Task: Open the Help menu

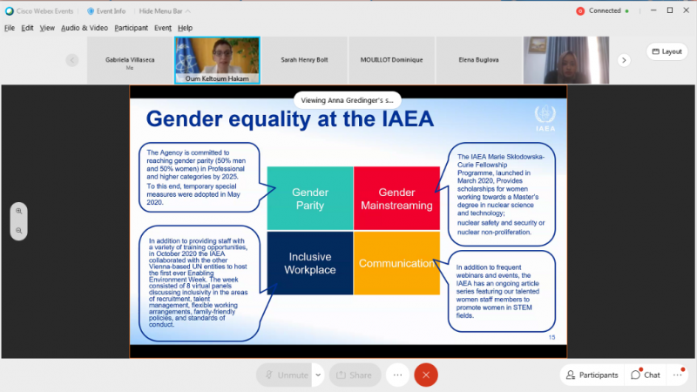Action: (x=185, y=28)
